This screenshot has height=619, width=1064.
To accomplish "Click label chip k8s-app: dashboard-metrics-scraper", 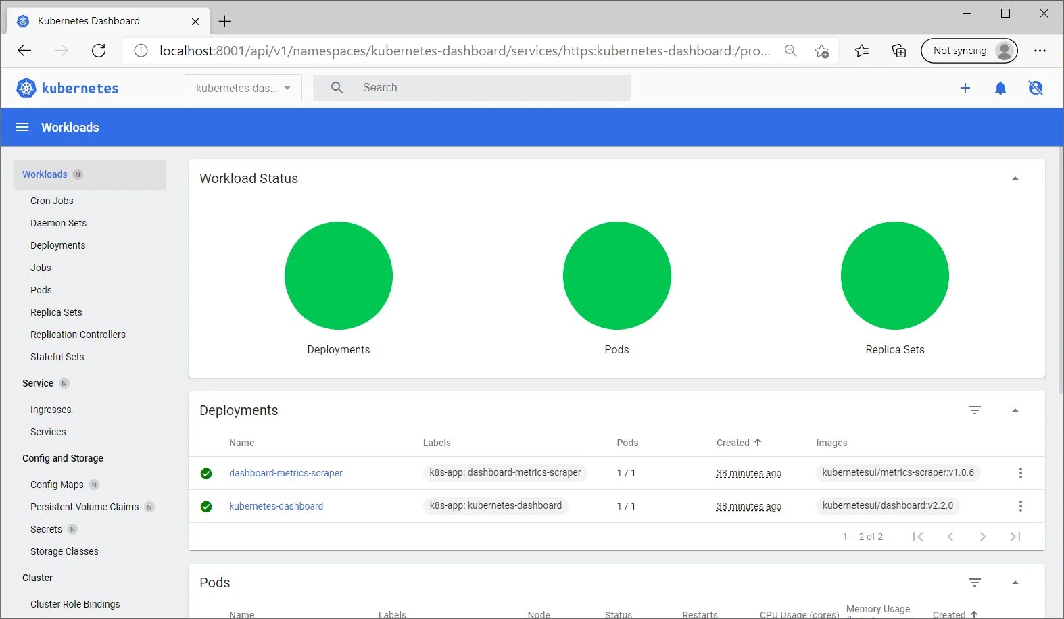I will (505, 472).
